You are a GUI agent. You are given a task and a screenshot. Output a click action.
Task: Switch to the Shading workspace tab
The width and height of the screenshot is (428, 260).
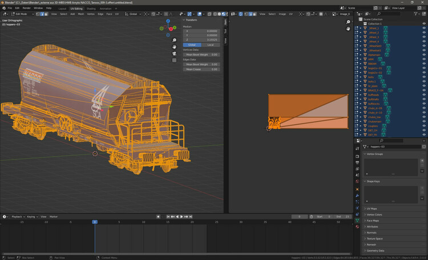91,9
